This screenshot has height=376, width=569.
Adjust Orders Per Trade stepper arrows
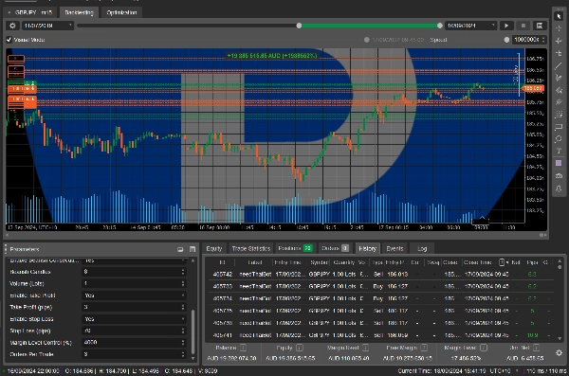[x=182, y=354]
